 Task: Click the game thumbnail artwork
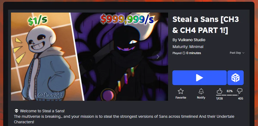click(89, 57)
